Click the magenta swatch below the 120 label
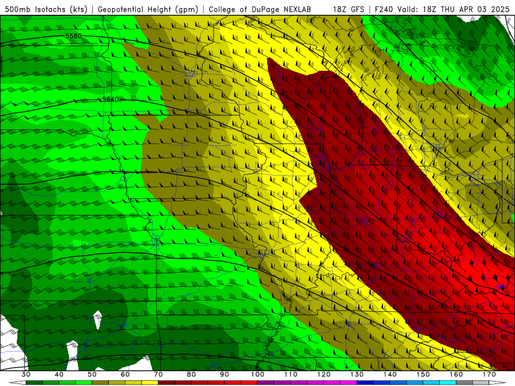This screenshot has height=386, width=515. [332, 383]
